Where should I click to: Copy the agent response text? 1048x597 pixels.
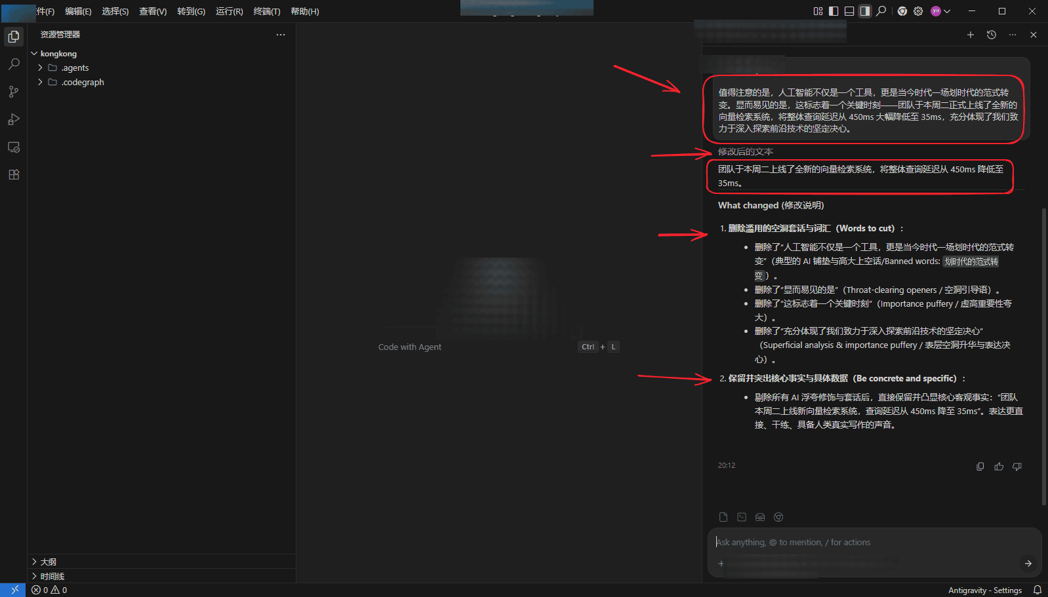click(x=980, y=467)
